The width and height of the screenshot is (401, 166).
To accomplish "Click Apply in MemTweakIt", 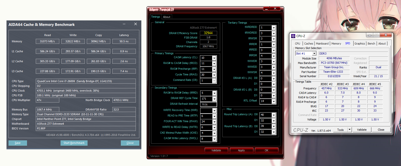I will click(241, 150).
